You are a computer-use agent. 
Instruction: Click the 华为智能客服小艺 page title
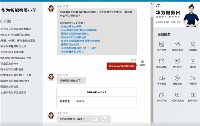click(x=19, y=10)
